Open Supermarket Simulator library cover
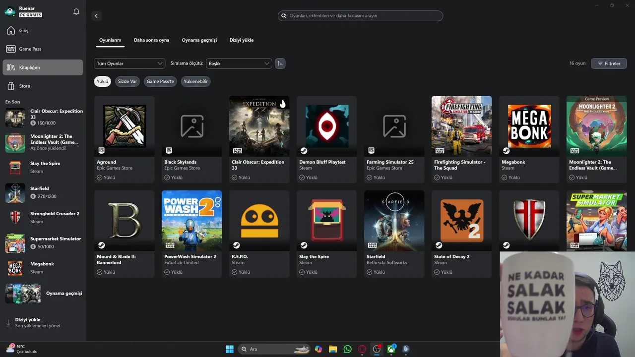 pyautogui.click(x=596, y=221)
